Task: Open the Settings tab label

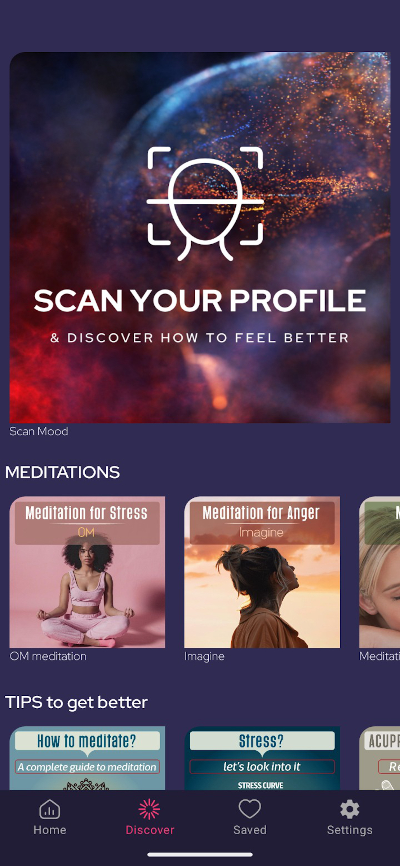Action: [350, 830]
